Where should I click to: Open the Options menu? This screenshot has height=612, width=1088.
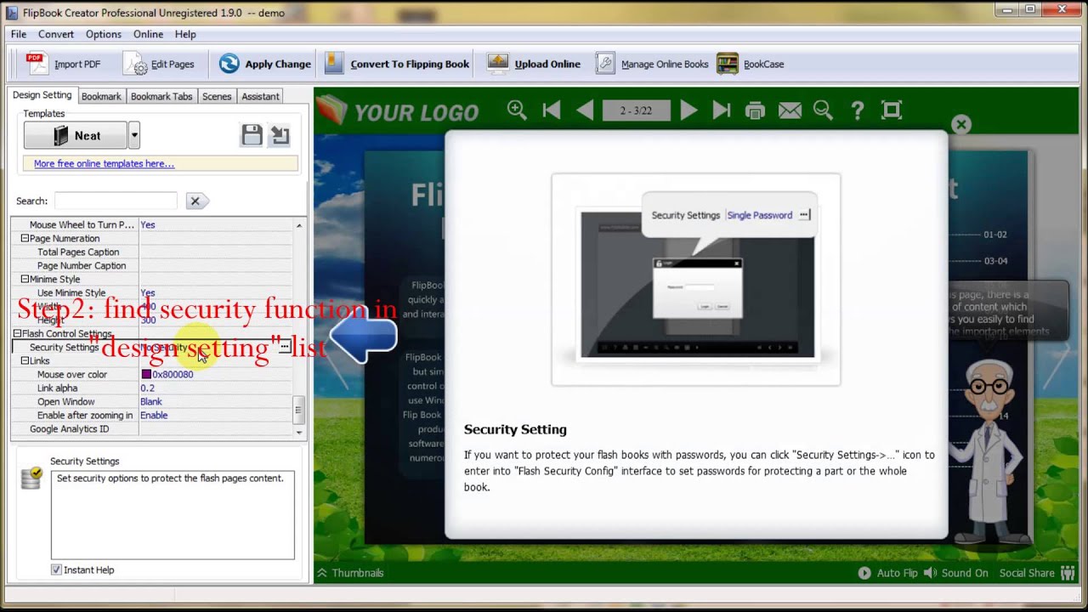point(104,34)
